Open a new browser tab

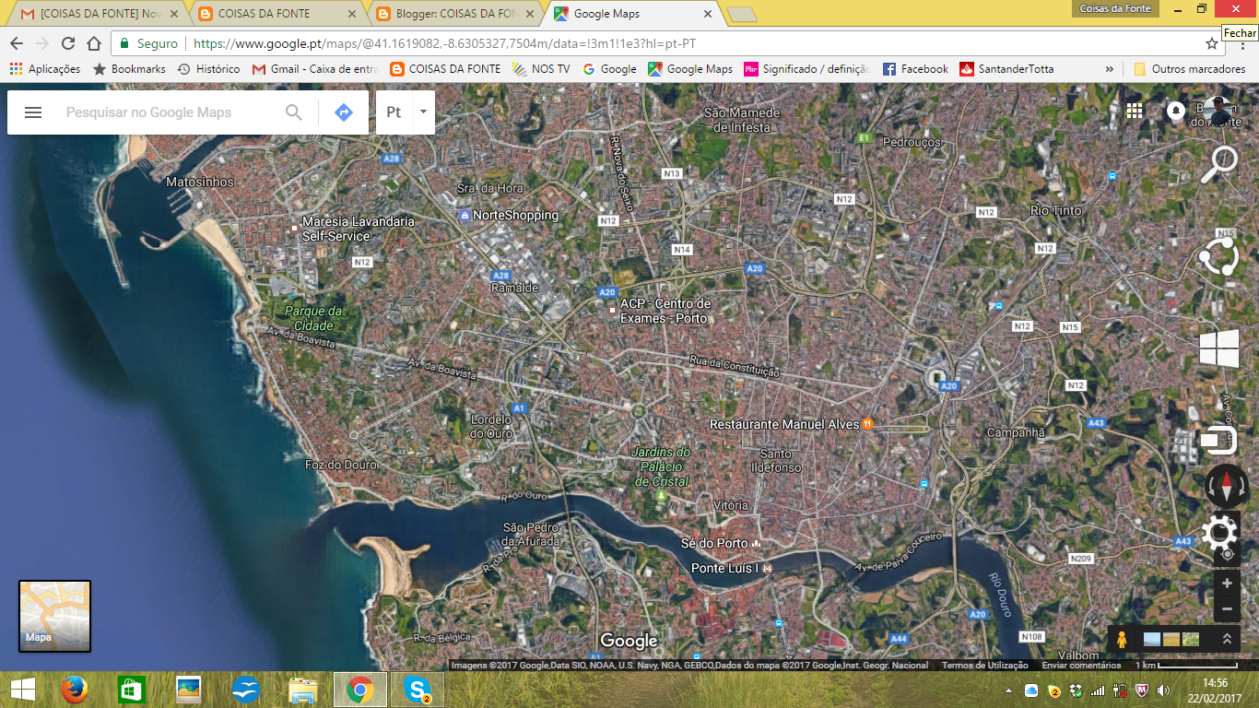click(x=741, y=14)
